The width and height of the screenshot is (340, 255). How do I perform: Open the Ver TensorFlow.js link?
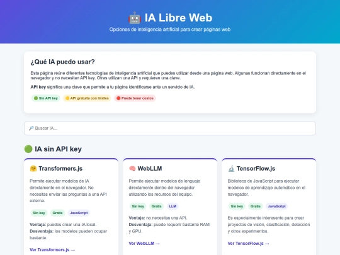coord(248,243)
